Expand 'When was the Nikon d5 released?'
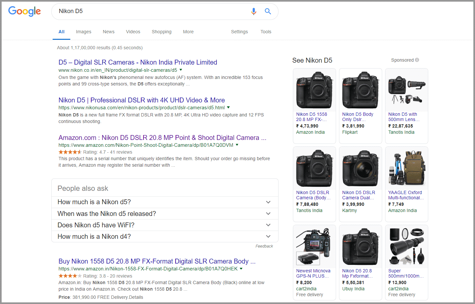 point(165,214)
